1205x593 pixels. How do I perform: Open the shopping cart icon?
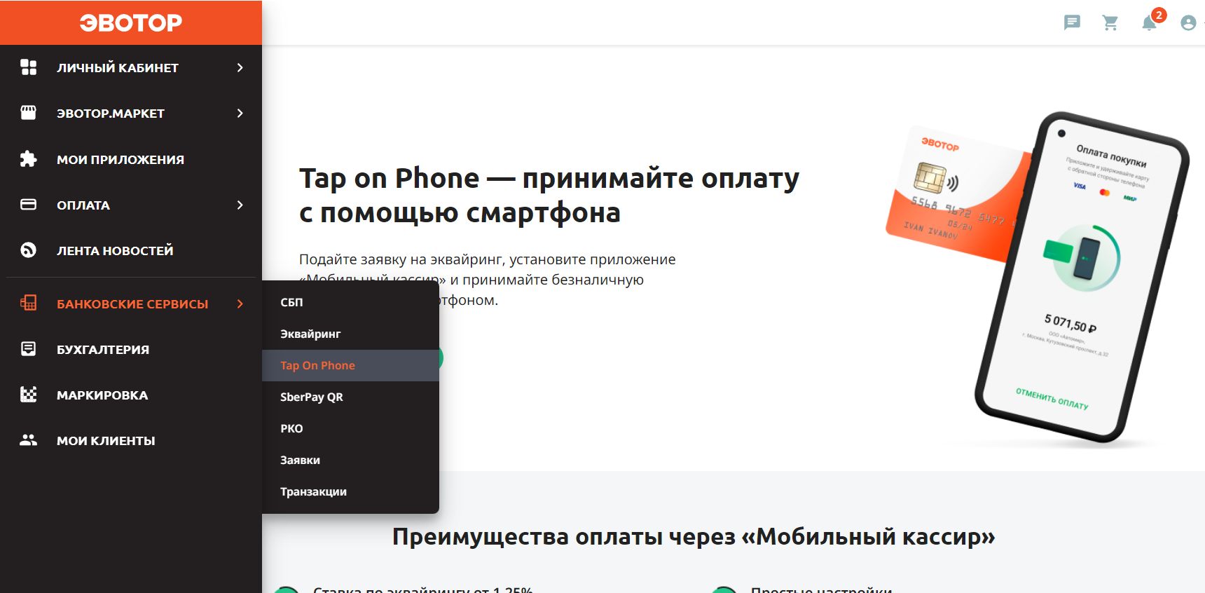point(1110,22)
